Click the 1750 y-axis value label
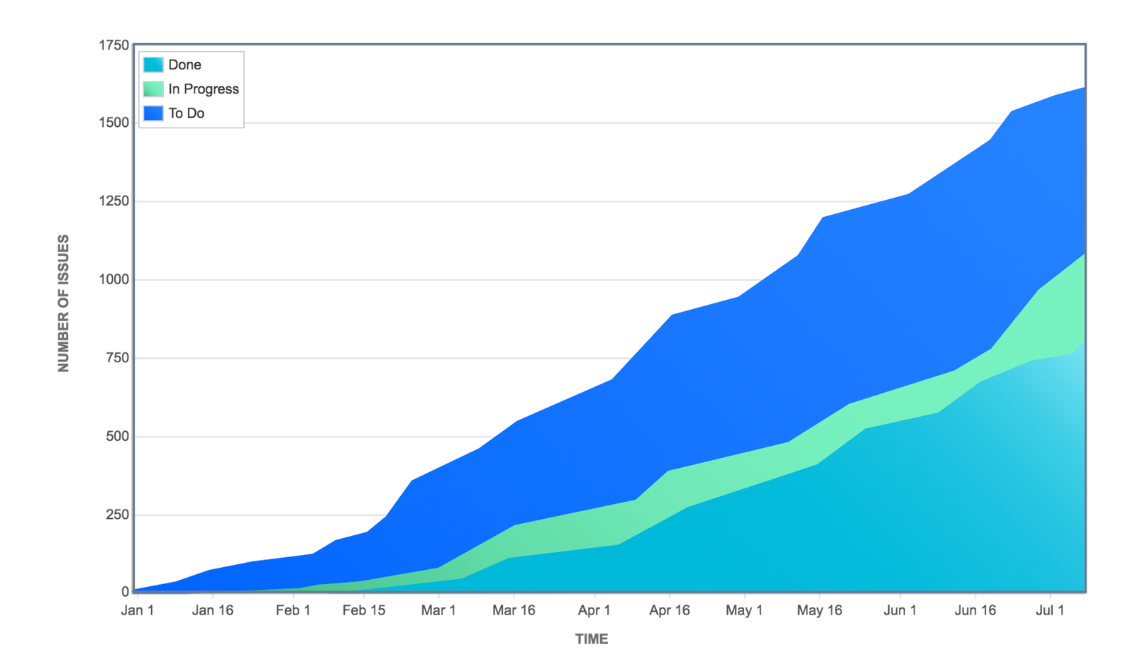 (x=113, y=45)
